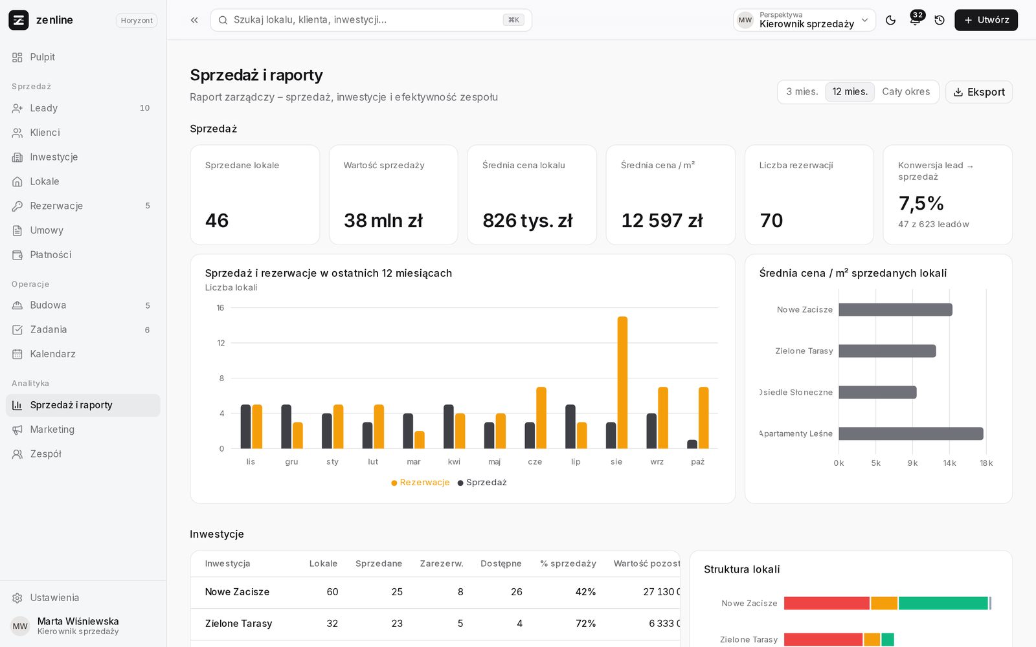Click the Eksport button

979,92
